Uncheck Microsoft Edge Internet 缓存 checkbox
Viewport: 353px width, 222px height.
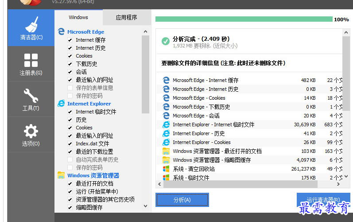pyautogui.click(x=70, y=40)
